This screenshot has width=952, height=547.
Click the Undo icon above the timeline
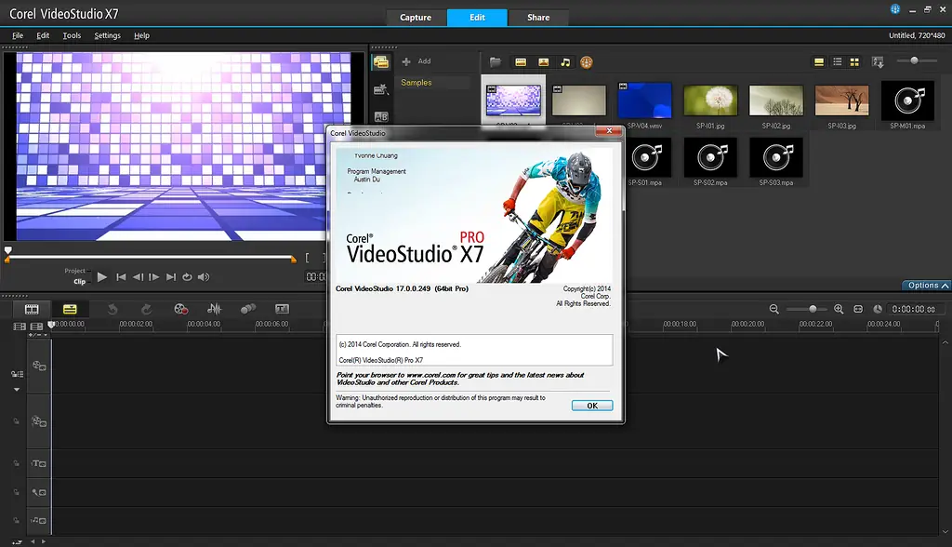tap(113, 309)
